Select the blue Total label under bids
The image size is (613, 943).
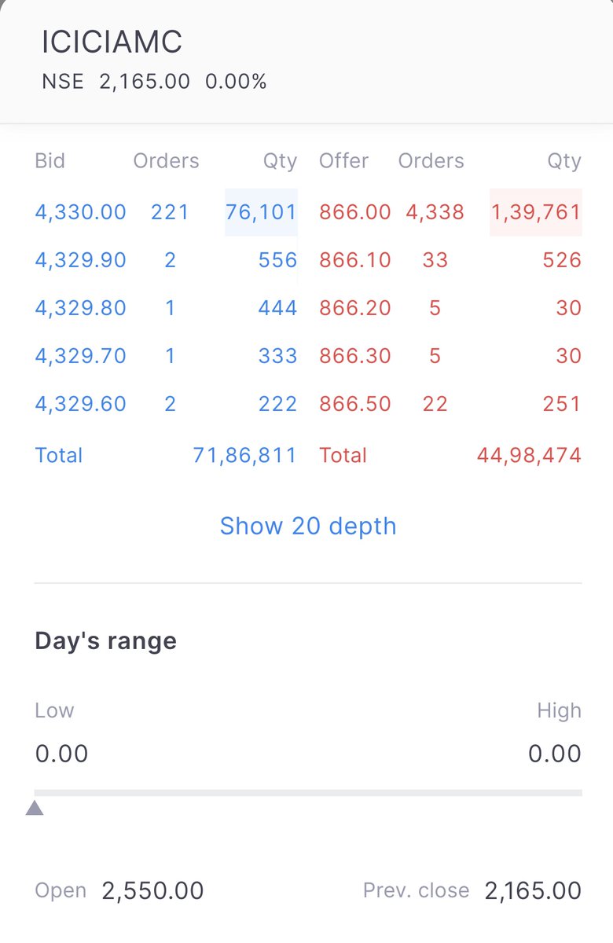59,455
